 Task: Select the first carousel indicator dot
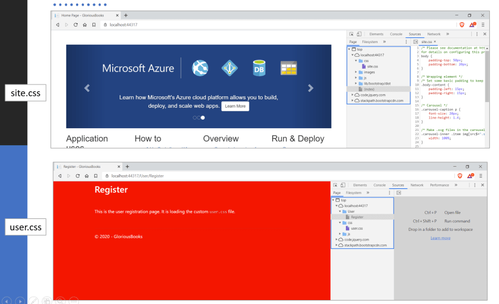[x=194, y=118]
